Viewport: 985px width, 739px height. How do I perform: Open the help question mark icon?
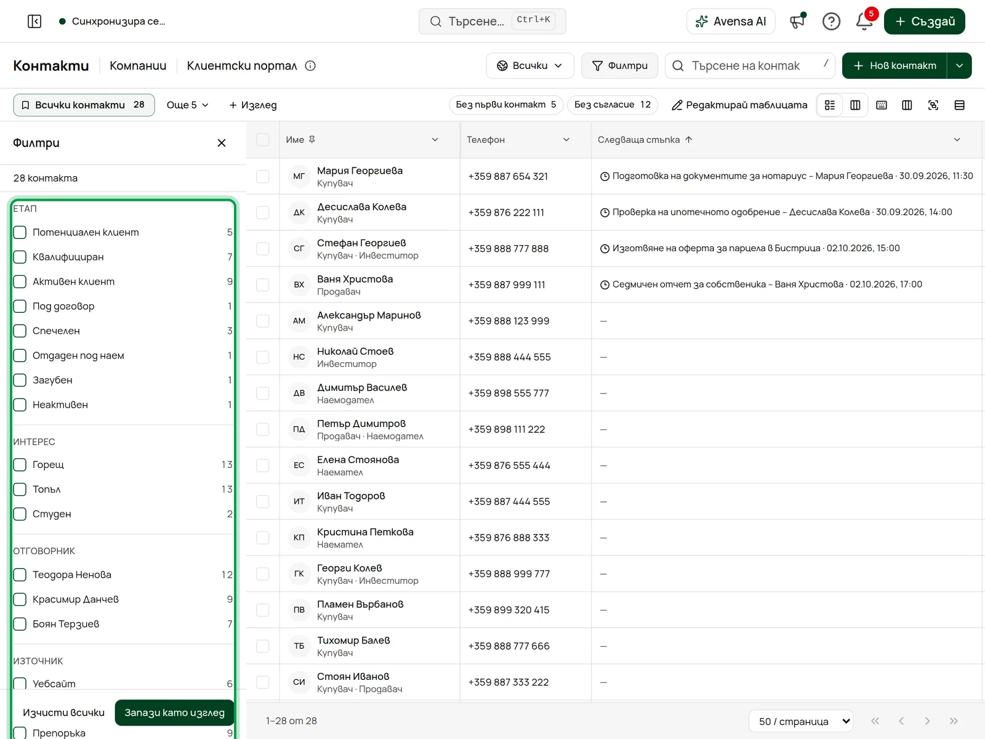pyautogui.click(x=831, y=22)
